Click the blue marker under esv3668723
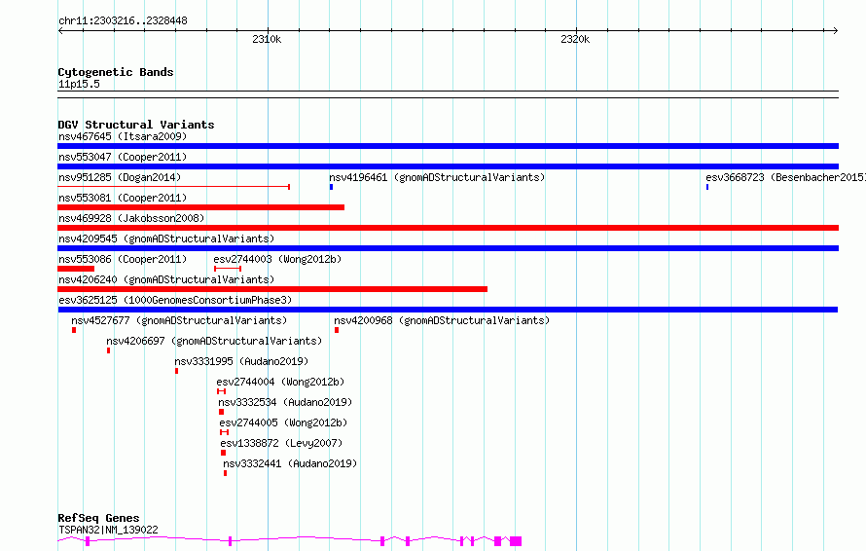Screen dimensions: 866x551 tap(707, 187)
